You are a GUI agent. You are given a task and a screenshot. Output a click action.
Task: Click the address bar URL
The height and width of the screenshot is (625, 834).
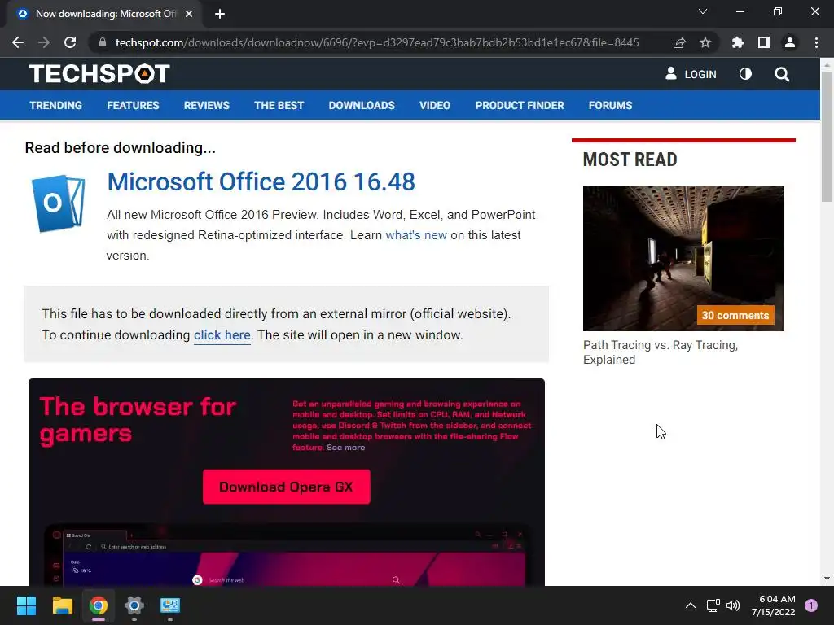pyautogui.click(x=376, y=42)
